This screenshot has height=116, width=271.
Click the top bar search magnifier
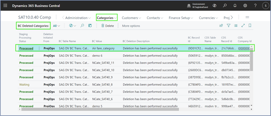coord(225,6)
